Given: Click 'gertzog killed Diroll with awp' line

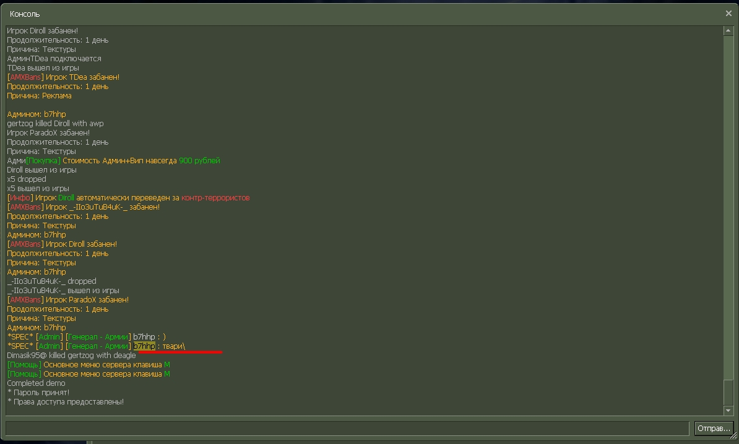Looking at the screenshot, I should 55,124.
